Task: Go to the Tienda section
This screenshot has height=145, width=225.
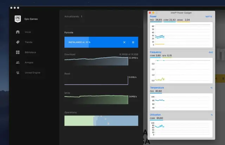Action: tap(28, 42)
